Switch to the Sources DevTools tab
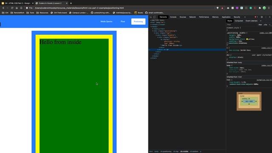Image resolution: width=272 pixels, height=153 pixels. point(183,17)
